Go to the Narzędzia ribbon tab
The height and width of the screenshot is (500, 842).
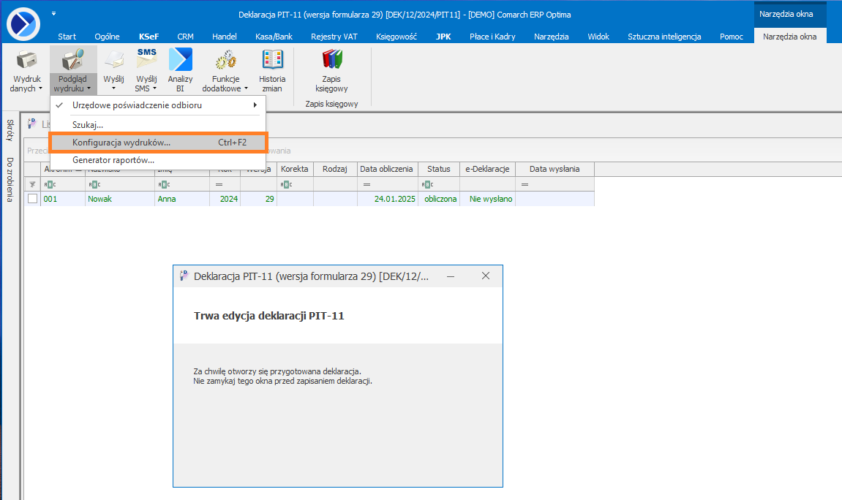[x=552, y=37]
